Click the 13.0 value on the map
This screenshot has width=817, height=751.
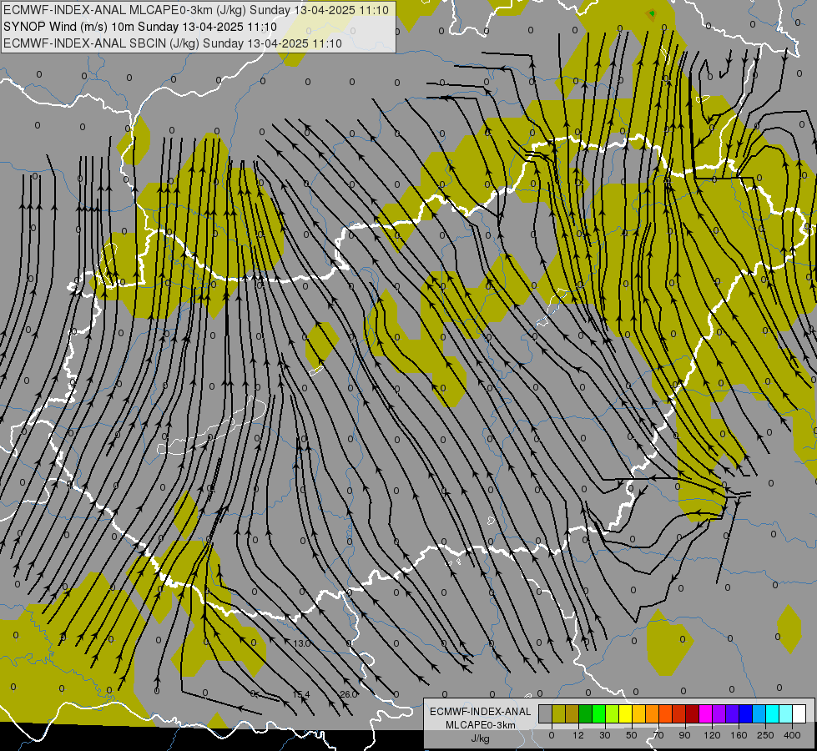(302, 643)
